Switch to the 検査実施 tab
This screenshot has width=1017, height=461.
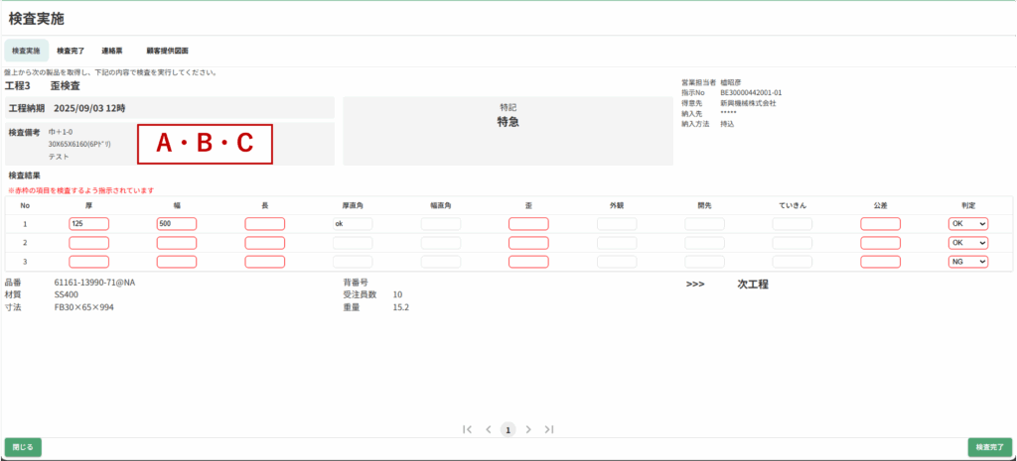[27, 51]
